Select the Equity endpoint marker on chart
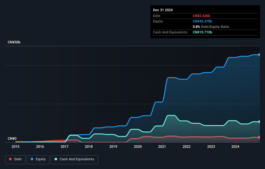This screenshot has height=169, width=265. [260, 55]
